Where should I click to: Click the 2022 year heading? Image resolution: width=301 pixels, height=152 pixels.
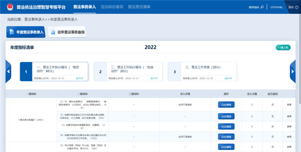pyautogui.click(x=150, y=47)
